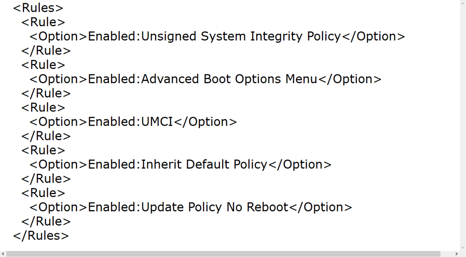The height and width of the screenshot is (257, 466).
Task: Click the vertical scrollbar track
Action: tap(463, 123)
